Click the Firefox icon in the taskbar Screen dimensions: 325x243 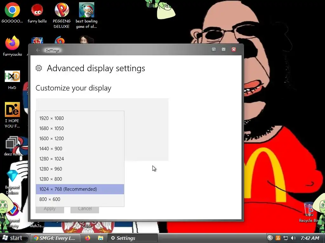point(88,238)
